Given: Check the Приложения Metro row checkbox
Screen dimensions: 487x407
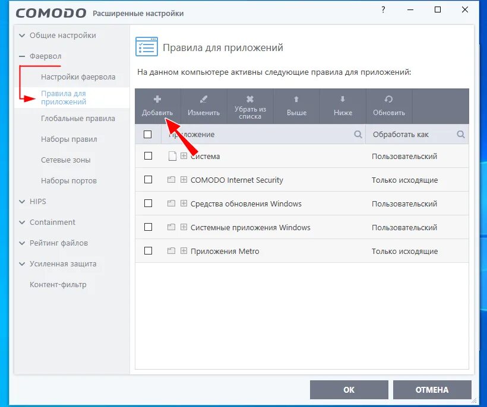Looking at the screenshot, I should point(148,250).
